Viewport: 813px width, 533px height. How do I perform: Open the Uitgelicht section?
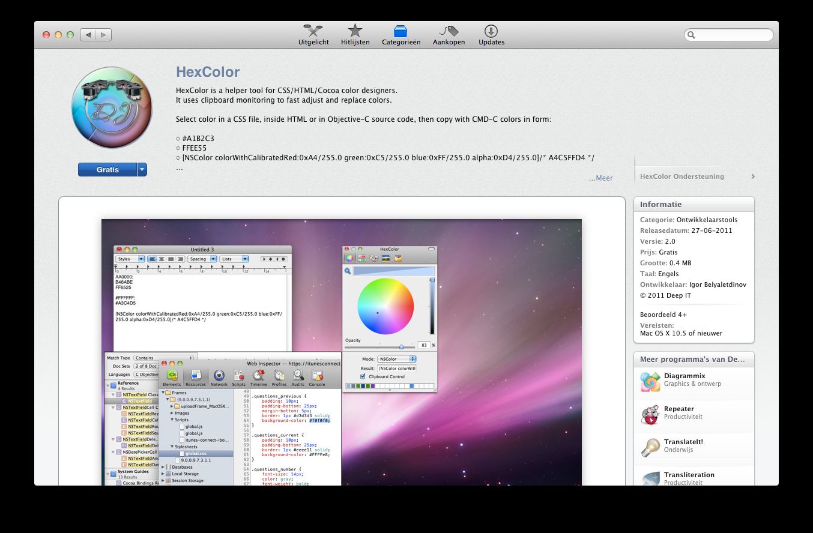(x=313, y=35)
